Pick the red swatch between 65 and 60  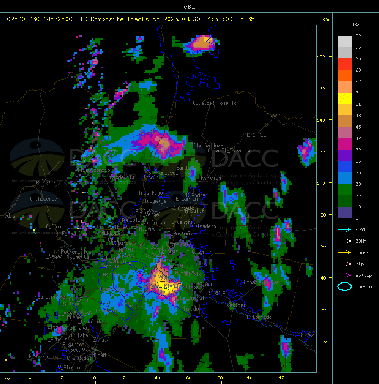(x=344, y=64)
